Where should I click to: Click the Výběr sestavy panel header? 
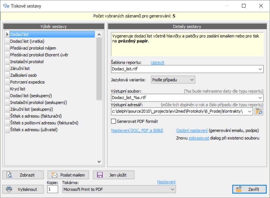click(54, 27)
